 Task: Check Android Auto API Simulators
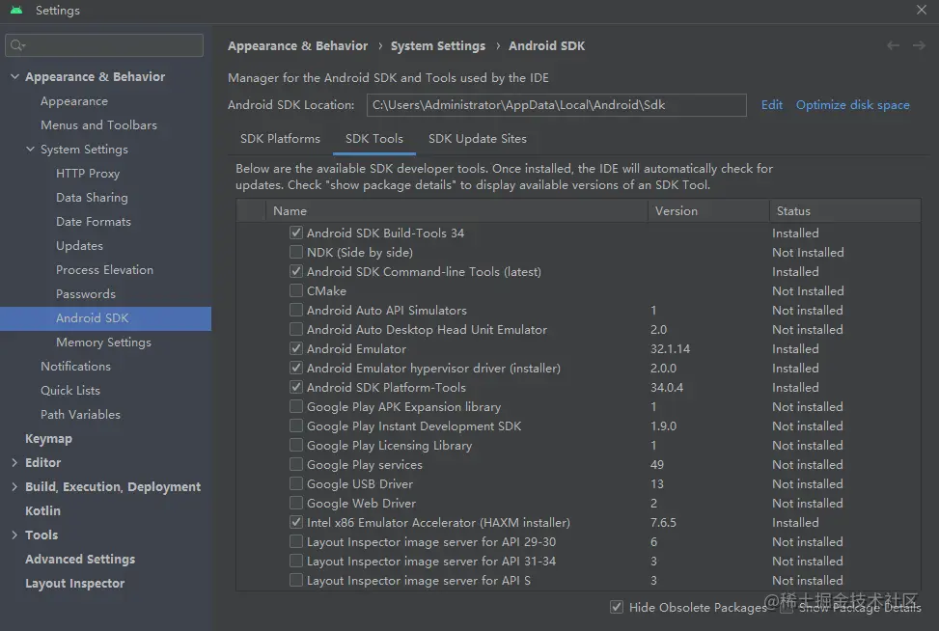(x=296, y=310)
